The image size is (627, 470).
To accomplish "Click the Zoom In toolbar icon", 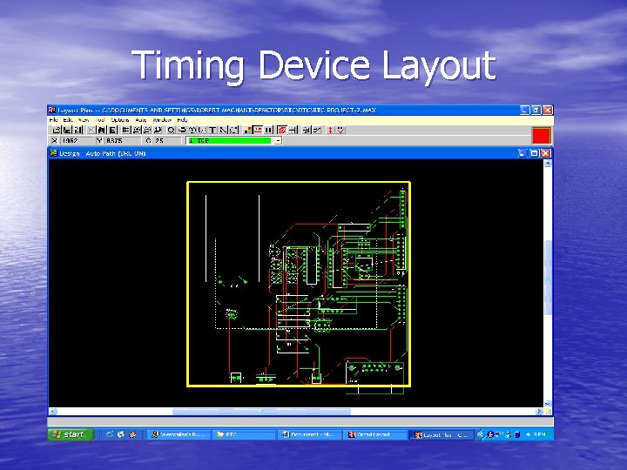I will pos(137,130).
